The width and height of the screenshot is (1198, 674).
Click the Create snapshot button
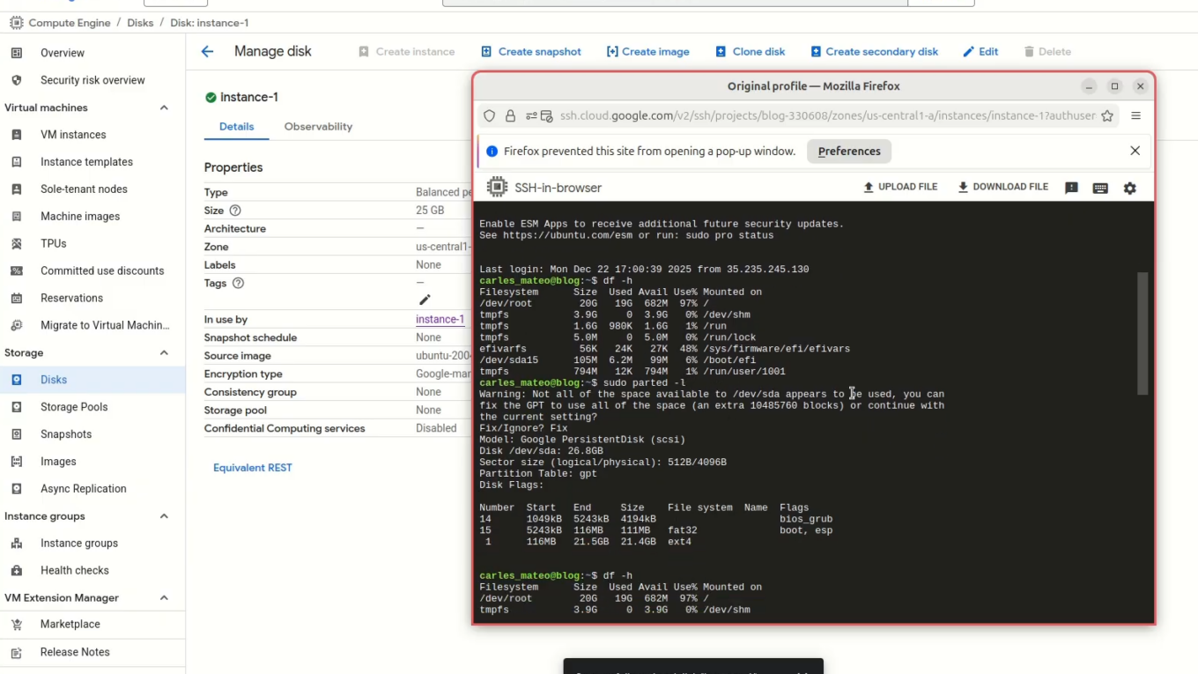coord(530,52)
